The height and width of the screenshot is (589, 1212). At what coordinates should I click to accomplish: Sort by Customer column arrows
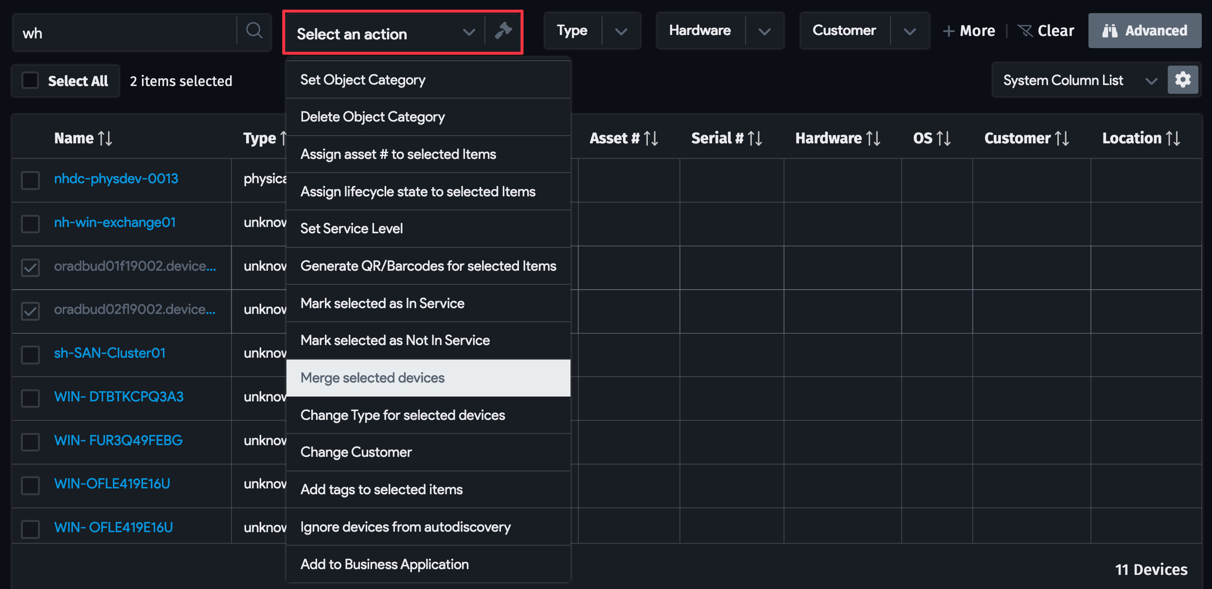click(x=1062, y=139)
